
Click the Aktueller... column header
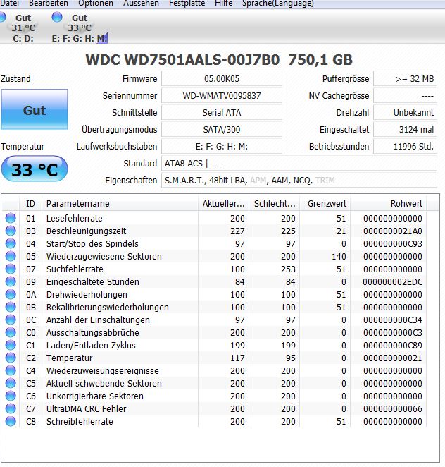(x=223, y=204)
